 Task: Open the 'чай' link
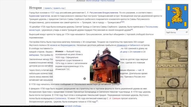tap(140, 70)
